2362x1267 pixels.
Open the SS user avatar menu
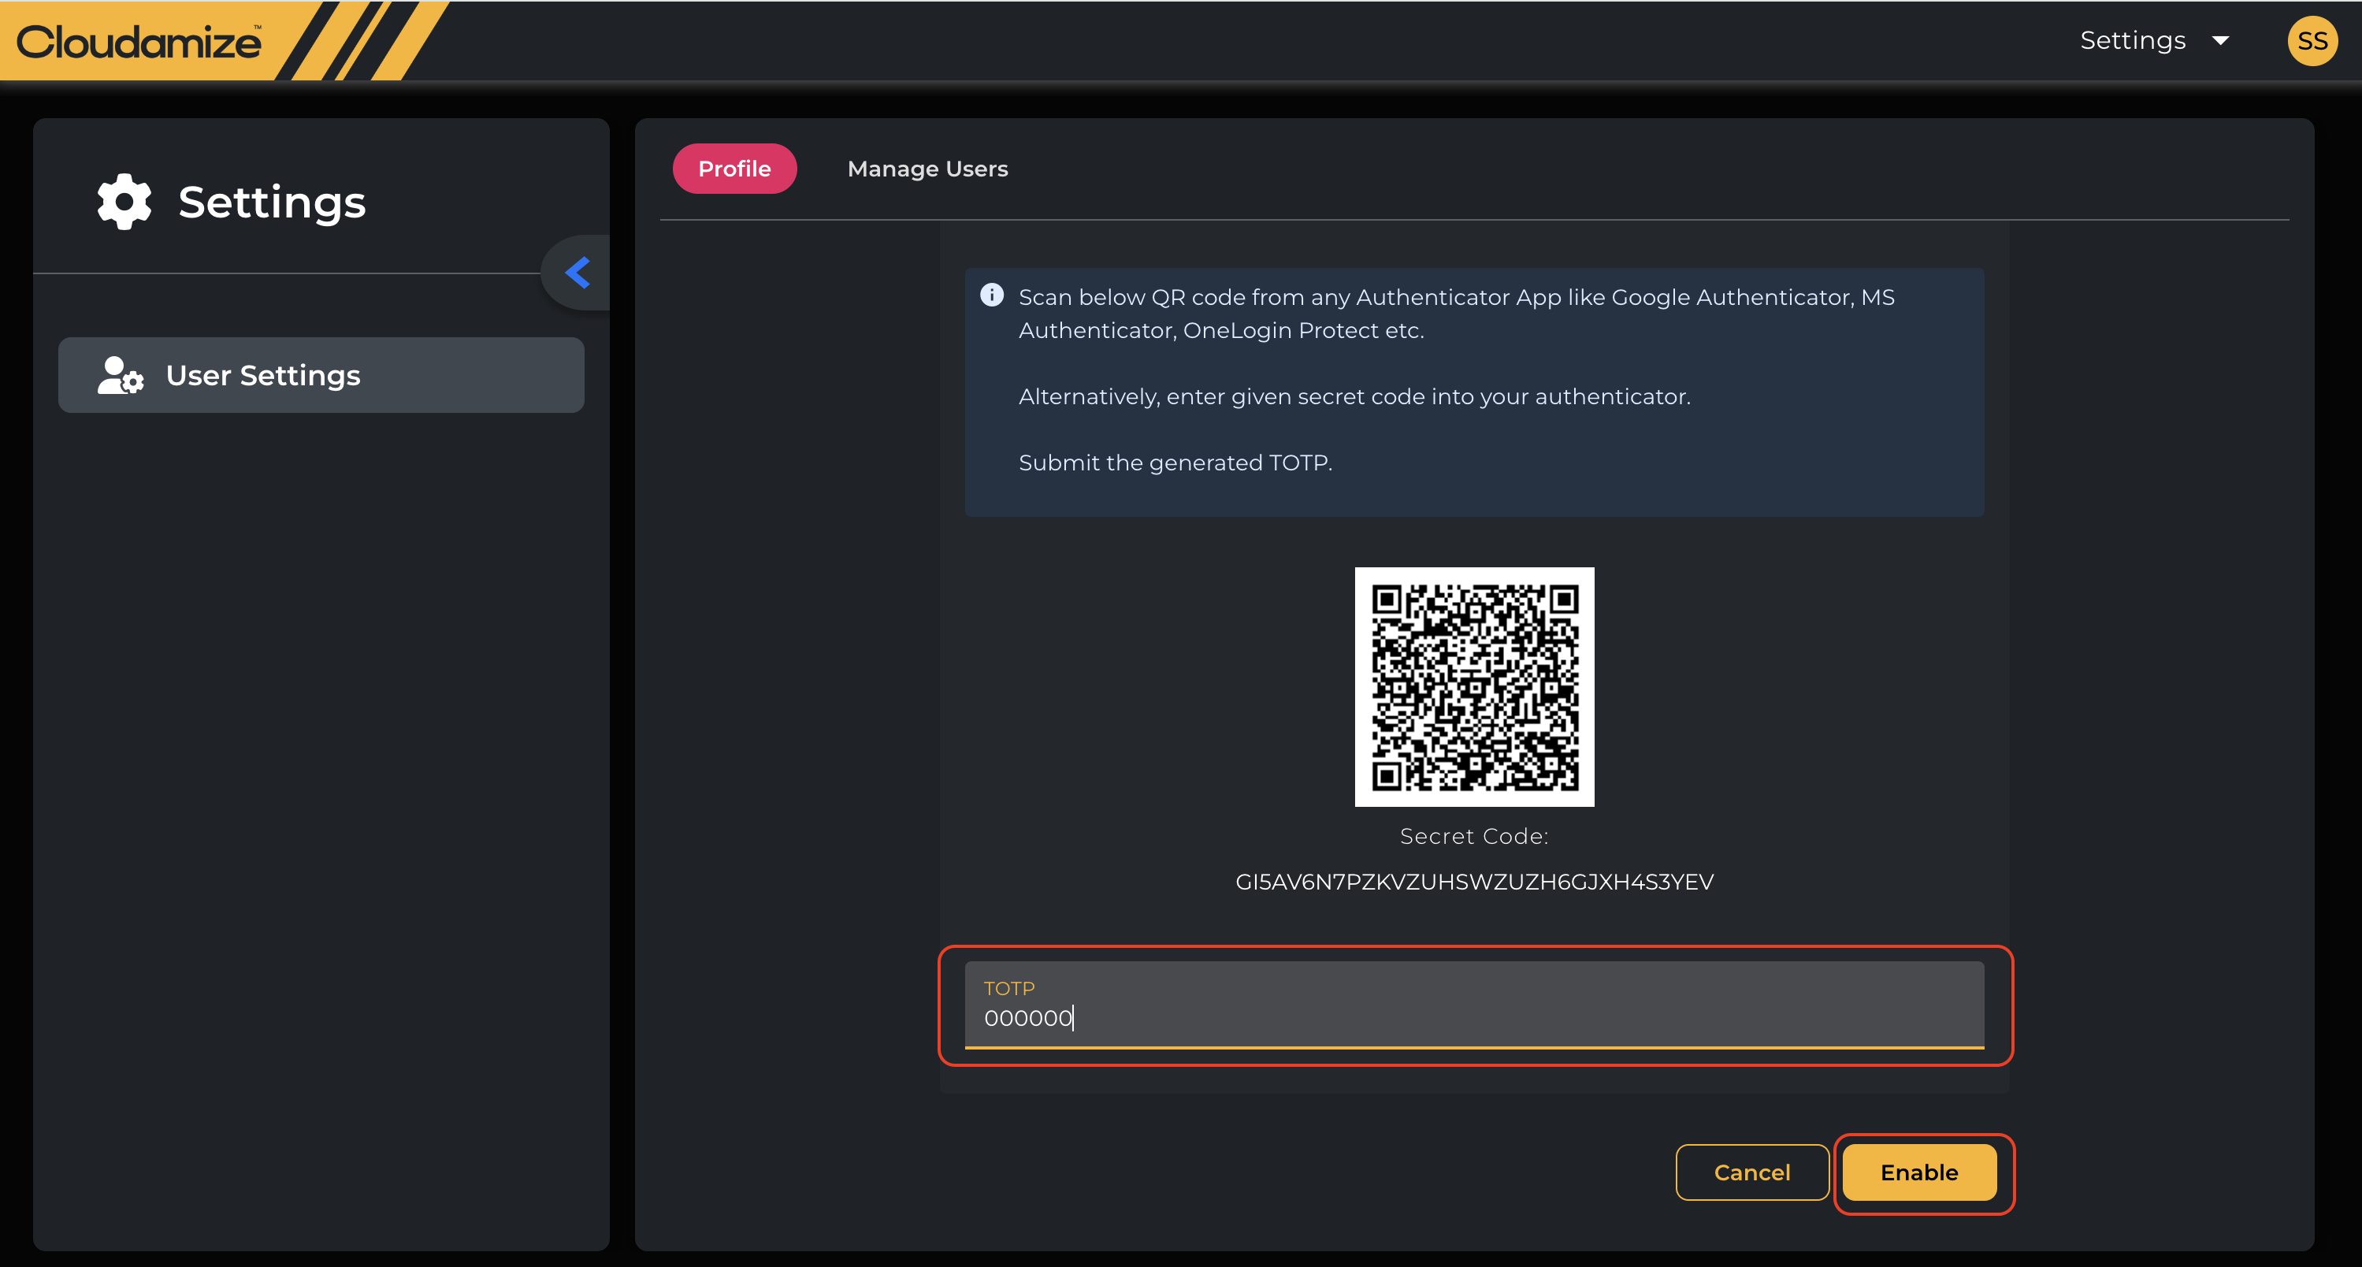[2312, 41]
